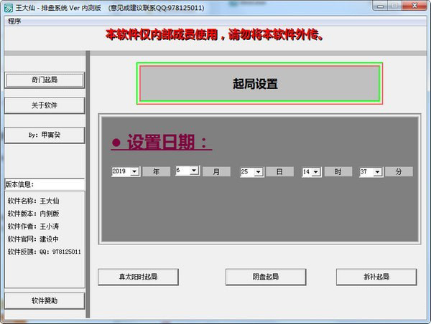Viewport: 431px width, 324px height.
Task: Open the 程序 menu
Action: [14, 21]
